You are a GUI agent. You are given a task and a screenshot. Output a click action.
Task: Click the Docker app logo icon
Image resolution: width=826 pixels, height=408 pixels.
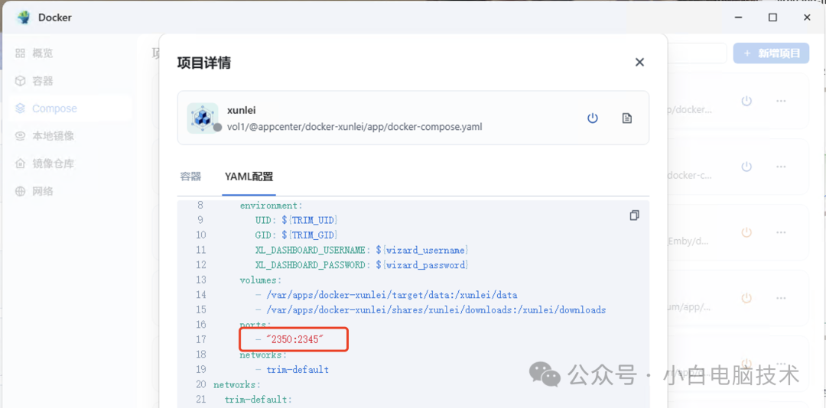point(24,18)
